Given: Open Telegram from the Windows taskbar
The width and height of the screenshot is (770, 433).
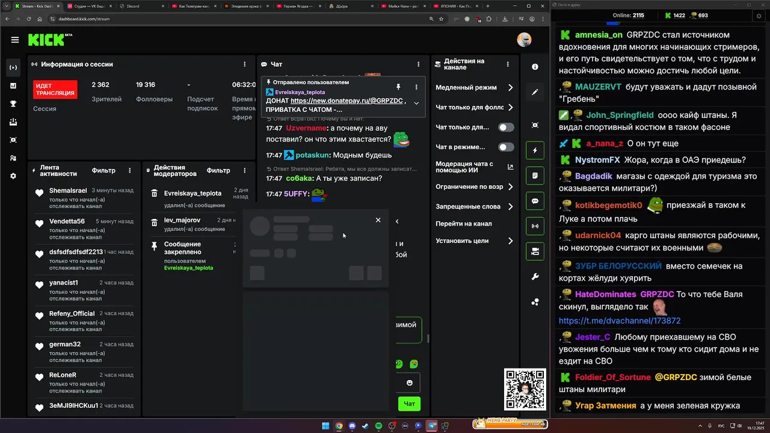Looking at the screenshot, I should pyautogui.click(x=431, y=426).
